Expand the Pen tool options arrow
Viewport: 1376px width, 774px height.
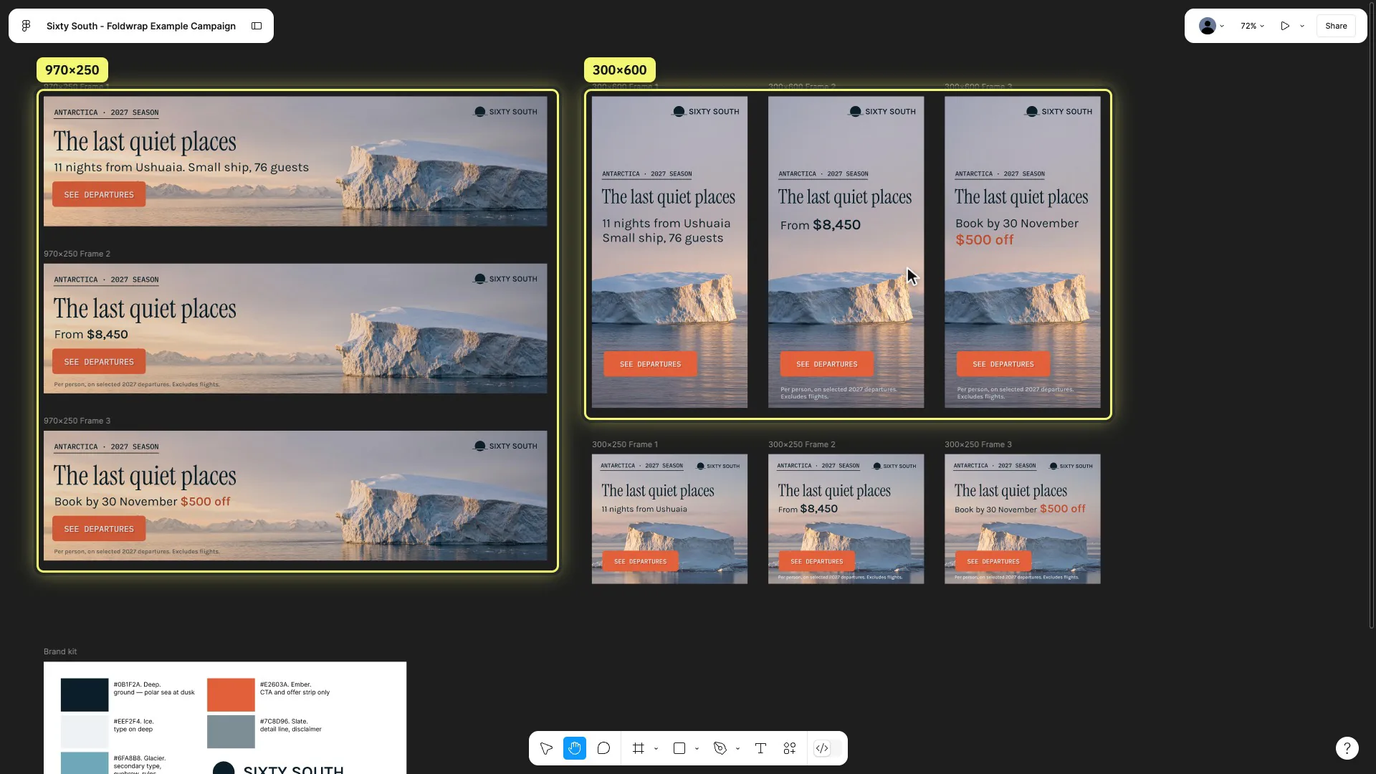[x=737, y=748]
